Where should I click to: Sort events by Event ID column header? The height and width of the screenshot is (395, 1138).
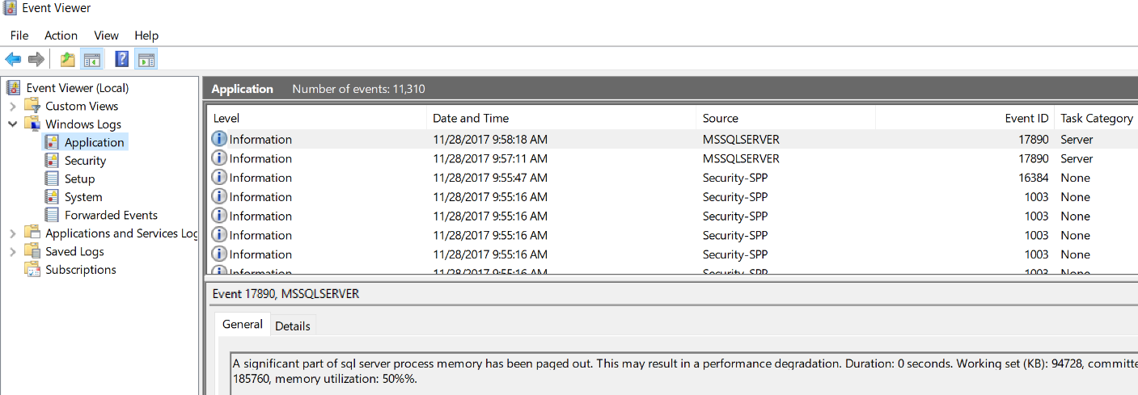tap(1026, 118)
